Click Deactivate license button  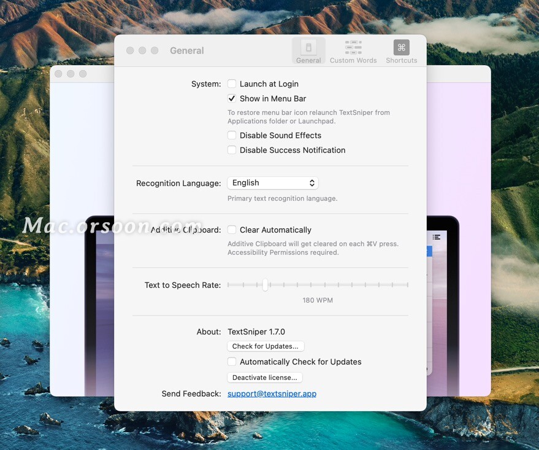(265, 378)
